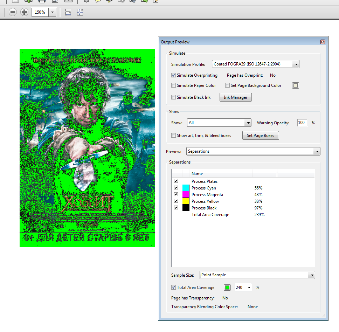Select the Process Black row label
This screenshot has height=332, width=339.
point(204,208)
